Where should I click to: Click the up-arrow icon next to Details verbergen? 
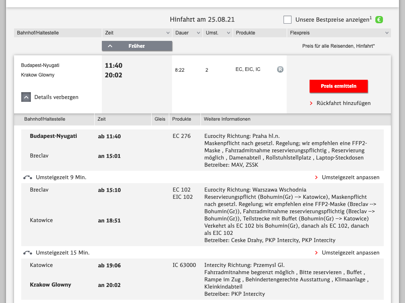point(26,97)
